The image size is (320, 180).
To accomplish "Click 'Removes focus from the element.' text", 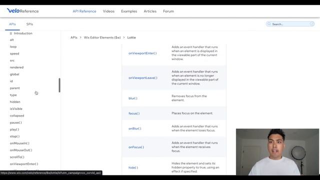I will click(x=189, y=98).
